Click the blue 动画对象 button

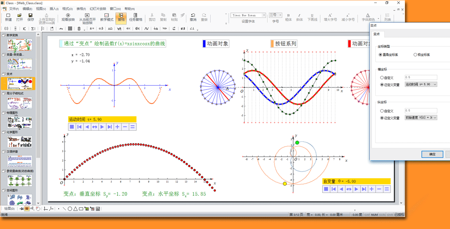[216, 44]
